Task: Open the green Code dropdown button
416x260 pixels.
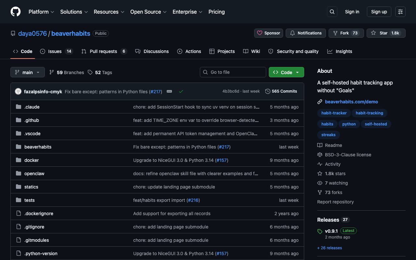Action: (x=286, y=72)
